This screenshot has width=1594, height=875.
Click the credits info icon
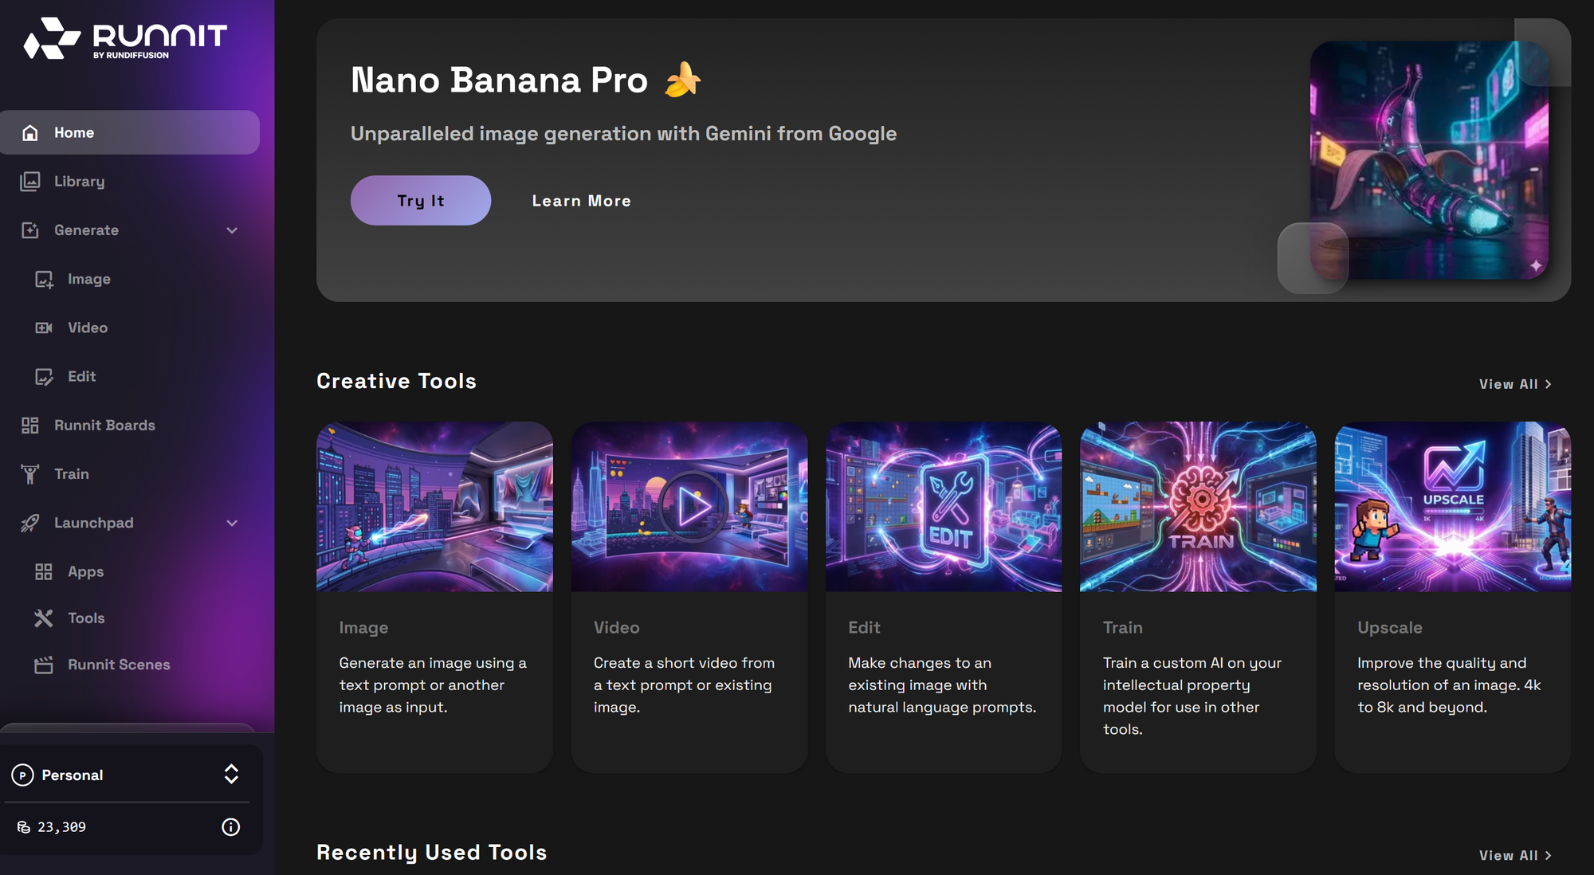click(230, 827)
